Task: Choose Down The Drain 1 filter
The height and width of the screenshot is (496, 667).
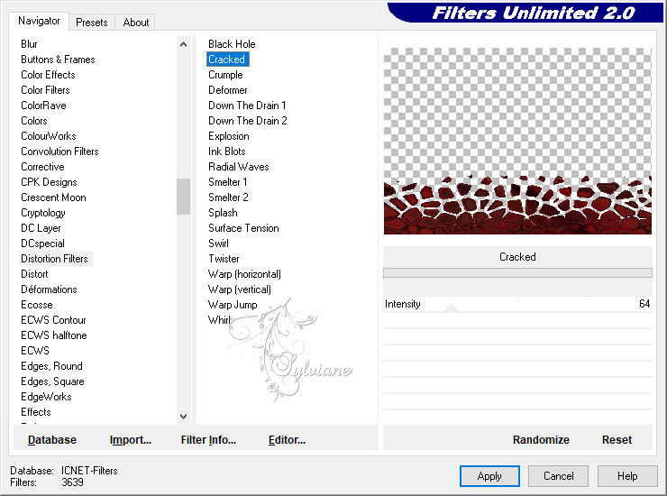Action: click(x=247, y=106)
